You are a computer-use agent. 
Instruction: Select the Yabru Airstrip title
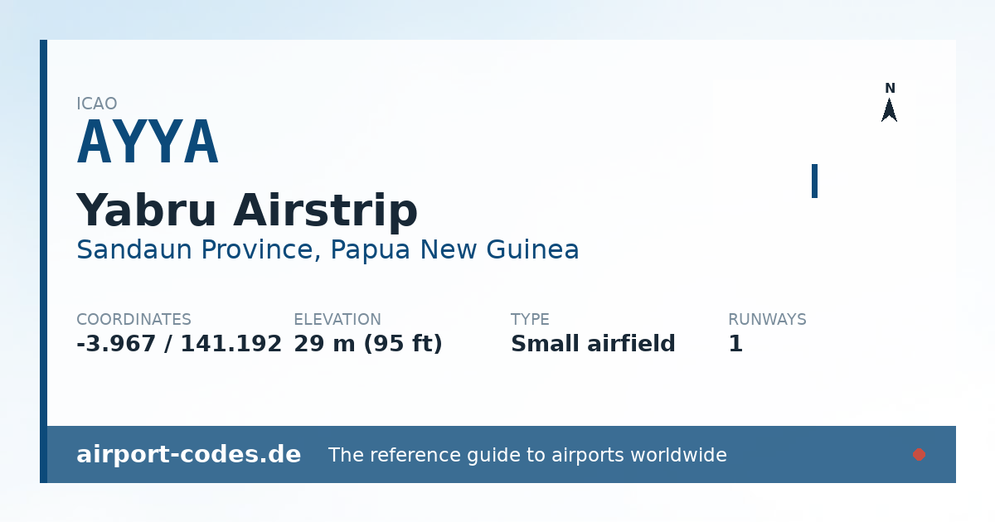pyautogui.click(x=247, y=210)
